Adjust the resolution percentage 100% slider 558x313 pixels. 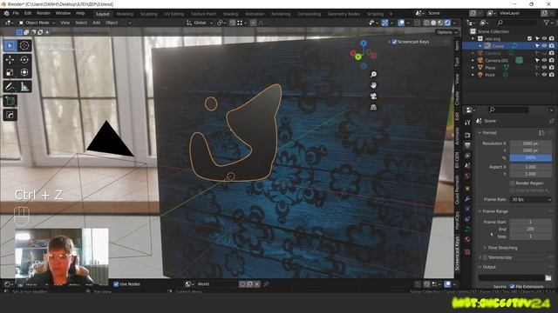point(531,157)
